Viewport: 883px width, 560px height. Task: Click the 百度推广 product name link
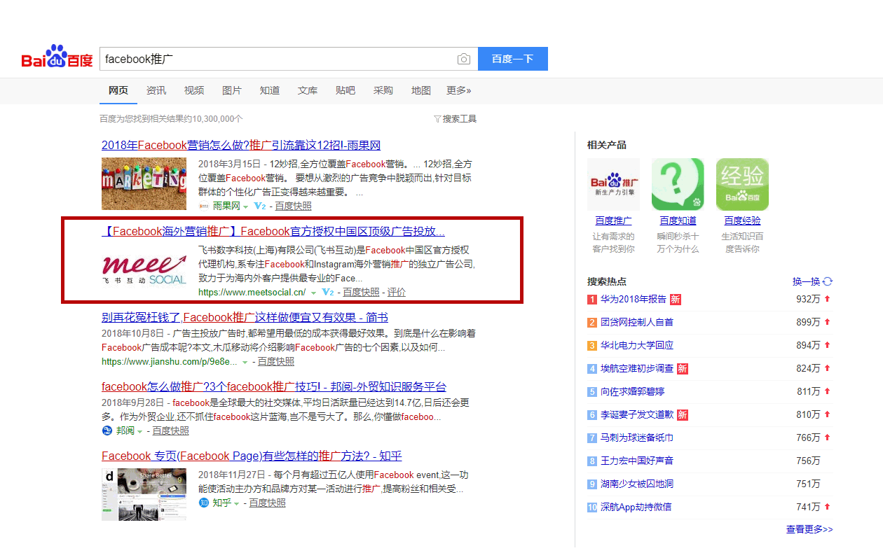coord(613,220)
